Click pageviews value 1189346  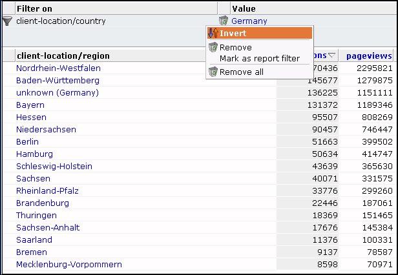[x=375, y=105]
